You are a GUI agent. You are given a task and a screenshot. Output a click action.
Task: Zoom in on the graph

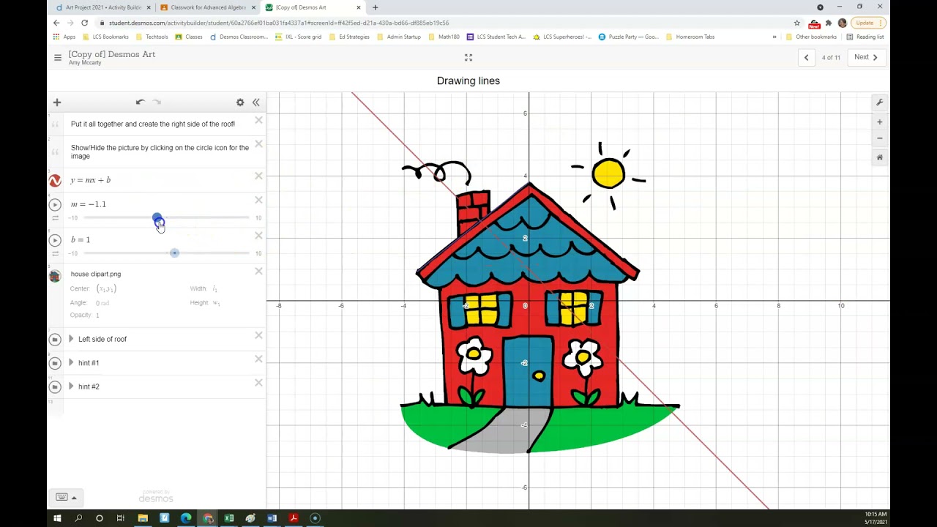pyautogui.click(x=880, y=122)
